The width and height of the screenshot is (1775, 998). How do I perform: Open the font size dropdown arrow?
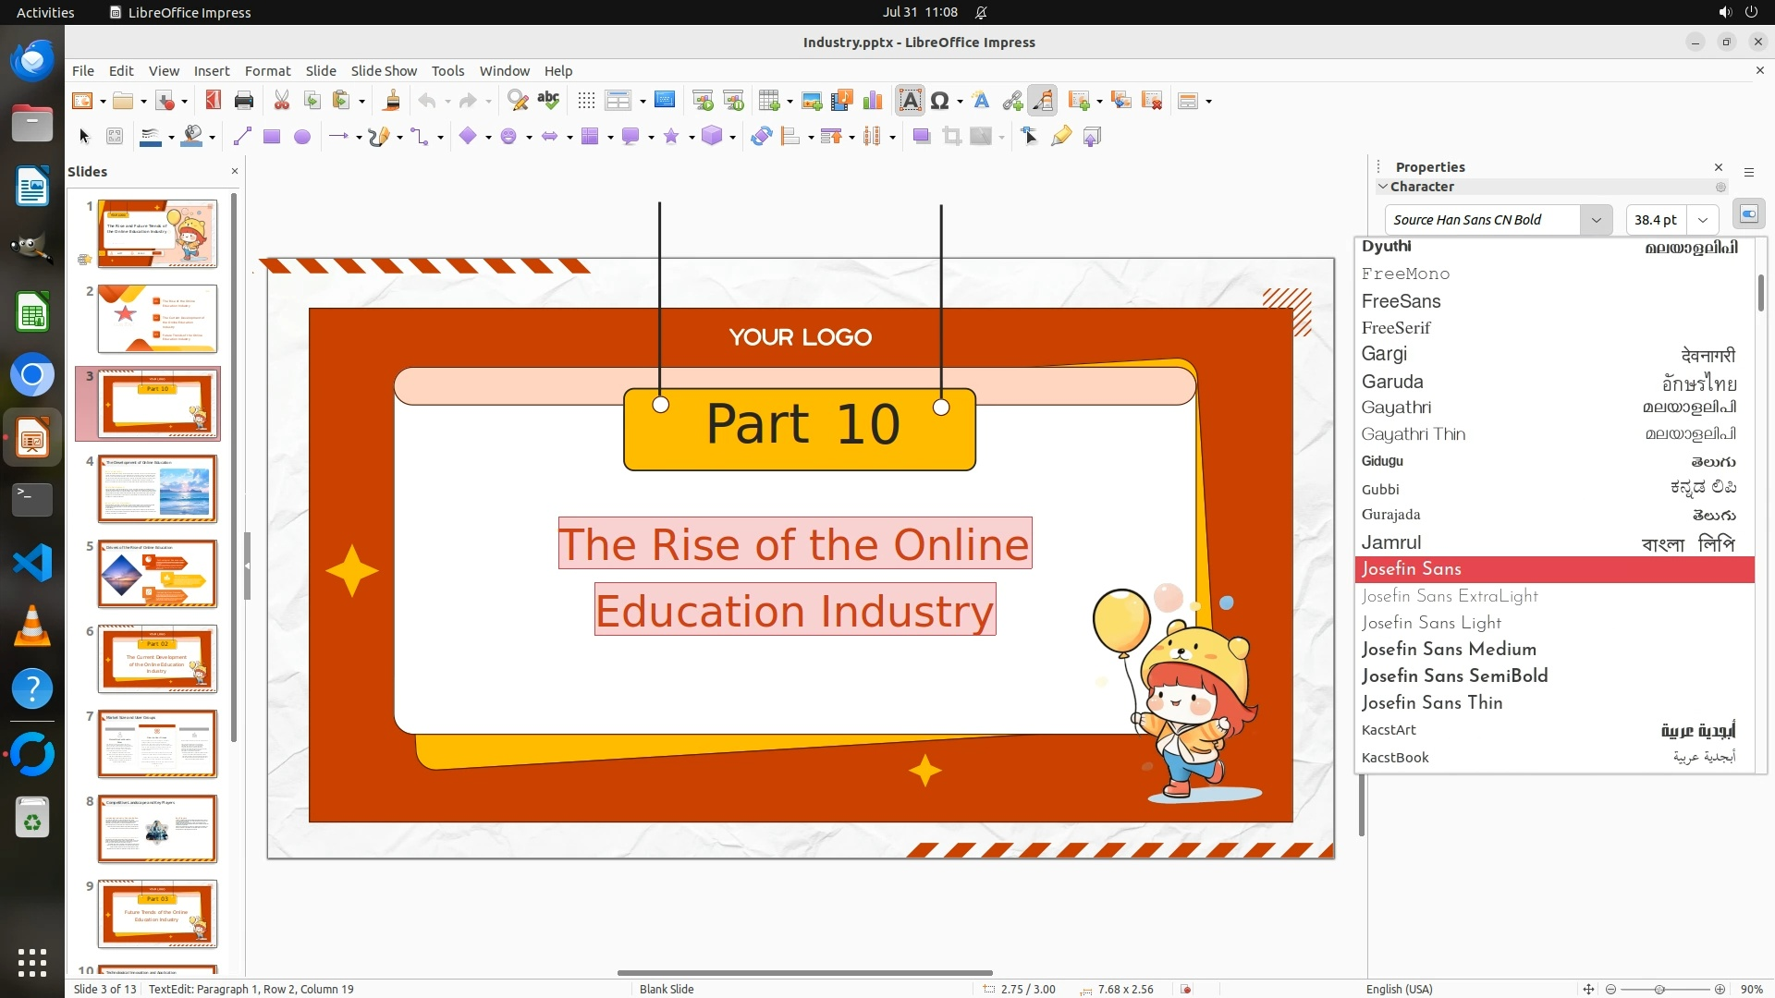tap(1703, 220)
